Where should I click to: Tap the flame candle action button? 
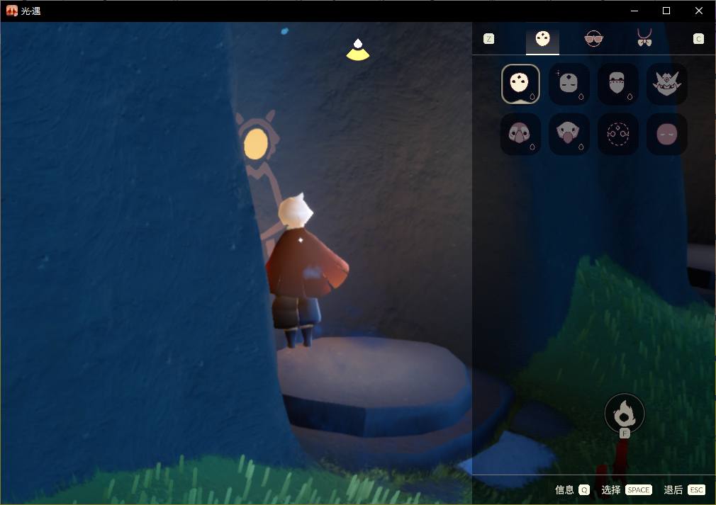click(x=625, y=414)
